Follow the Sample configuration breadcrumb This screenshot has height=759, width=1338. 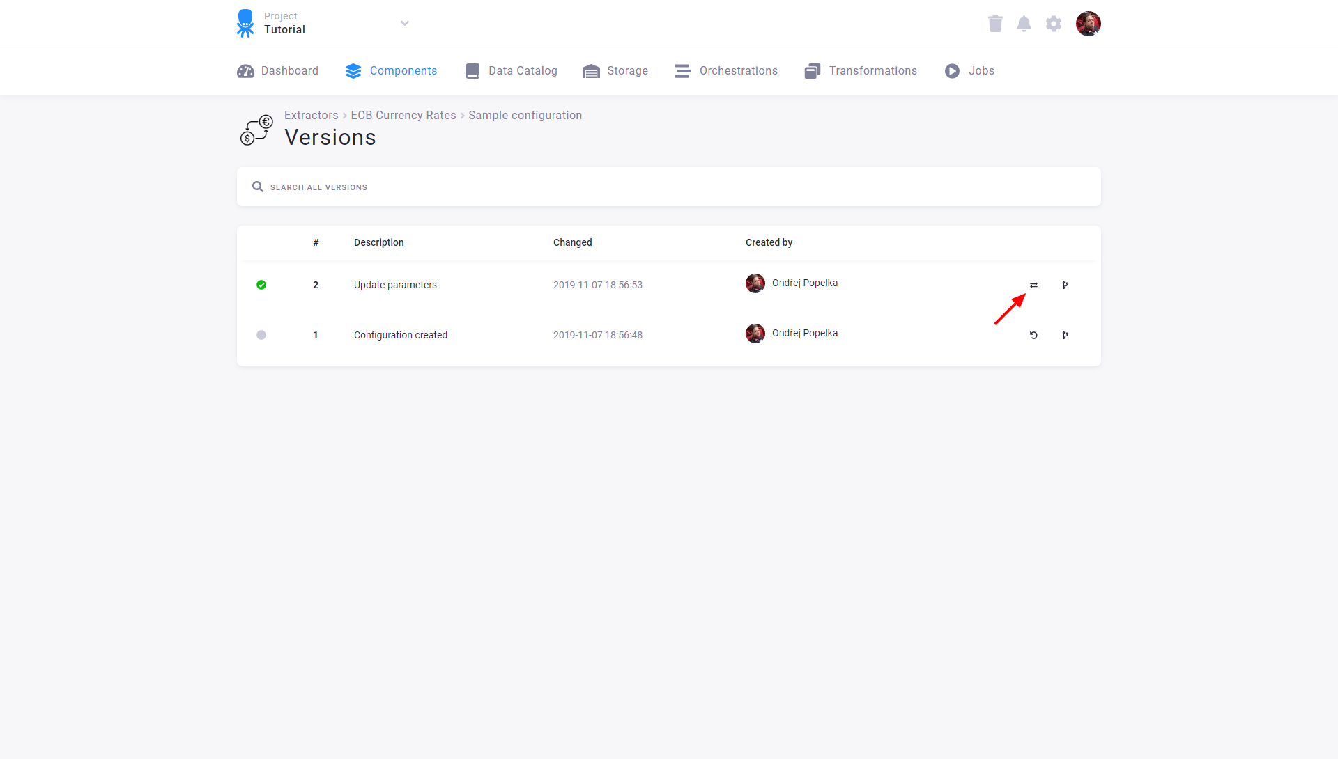coord(525,116)
